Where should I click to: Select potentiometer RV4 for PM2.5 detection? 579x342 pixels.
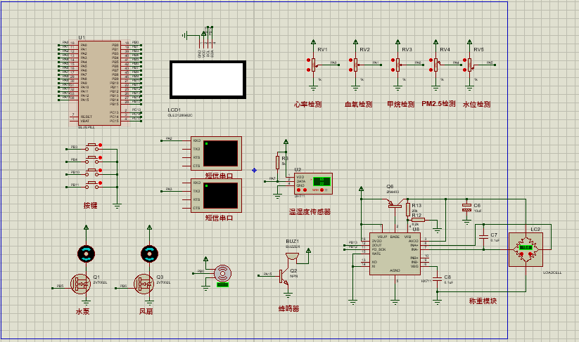click(435, 65)
